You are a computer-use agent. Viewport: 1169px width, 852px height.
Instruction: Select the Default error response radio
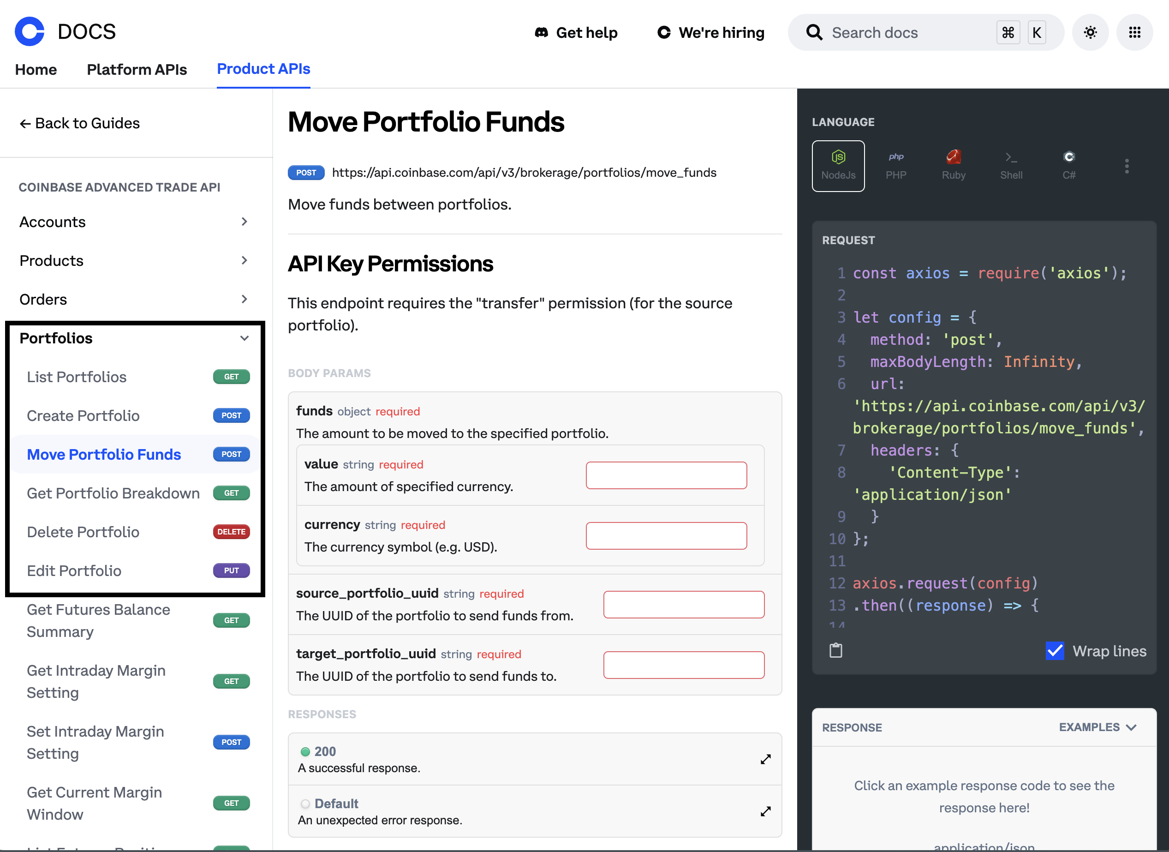point(305,804)
